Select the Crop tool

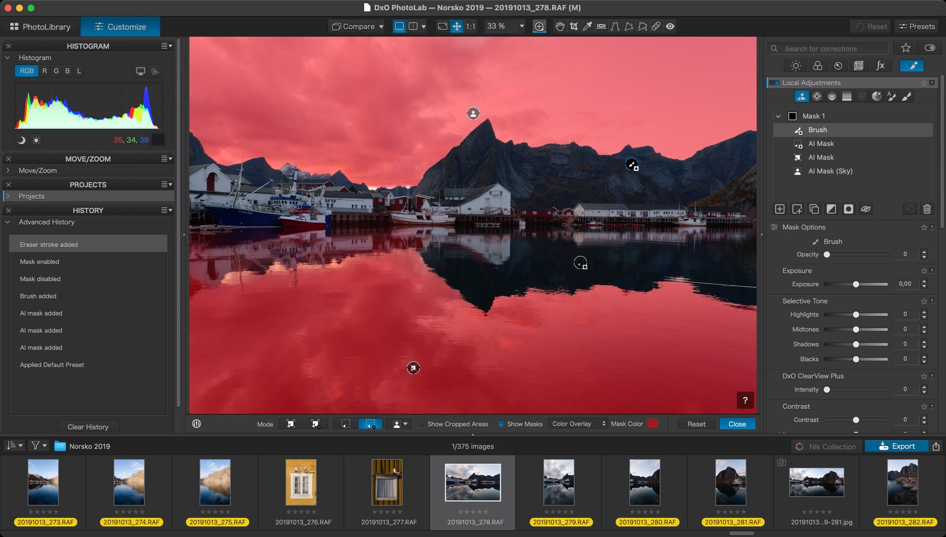(574, 26)
